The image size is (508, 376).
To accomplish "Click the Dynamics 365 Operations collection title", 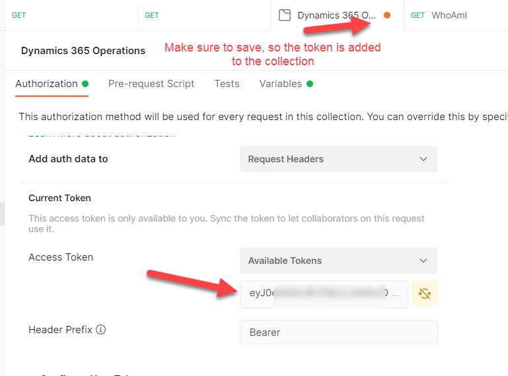I will pyautogui.click(x=83, y=51).
